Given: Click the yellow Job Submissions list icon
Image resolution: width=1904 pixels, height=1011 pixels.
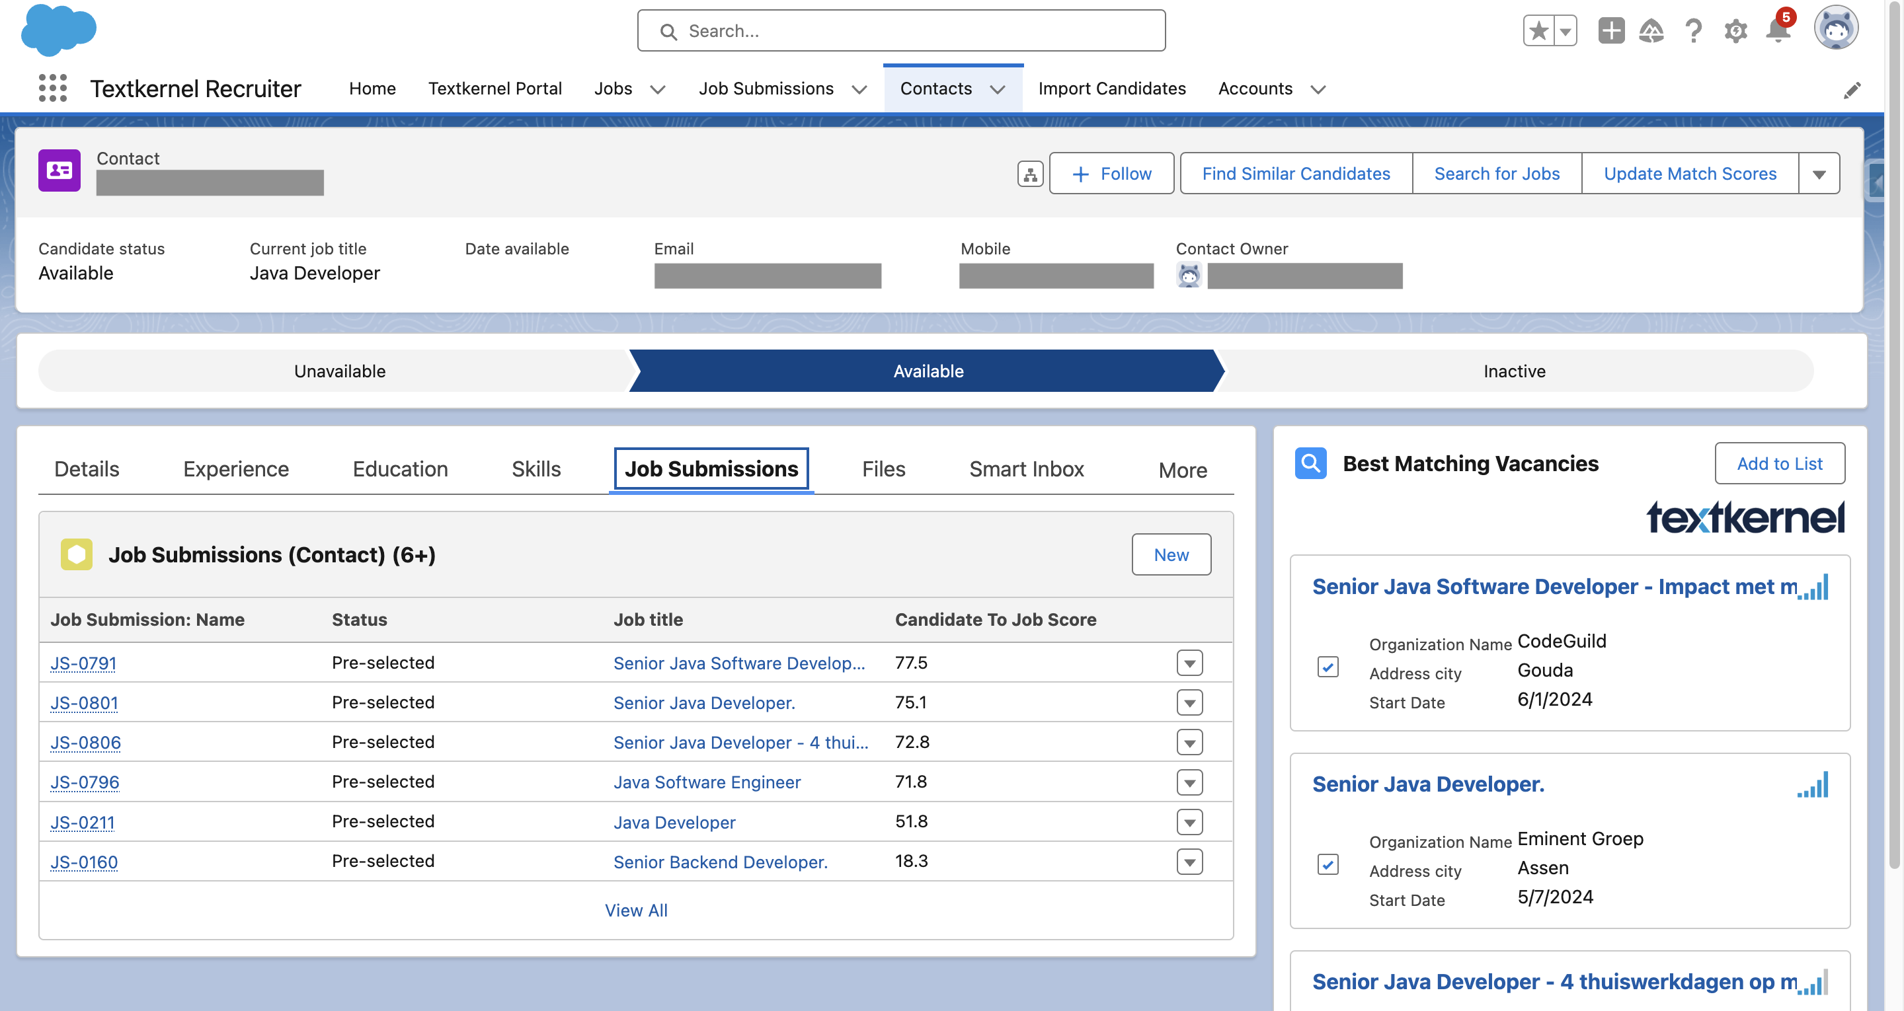Looking at the screenshot, I should (76, 554).
